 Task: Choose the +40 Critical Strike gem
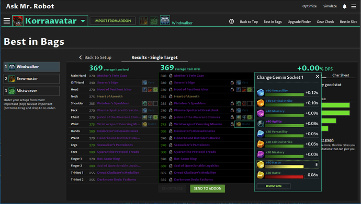[x=288, y=103]
